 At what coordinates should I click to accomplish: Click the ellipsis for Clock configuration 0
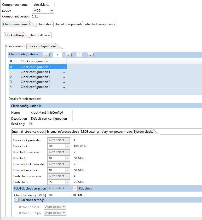tap(64, 67)
